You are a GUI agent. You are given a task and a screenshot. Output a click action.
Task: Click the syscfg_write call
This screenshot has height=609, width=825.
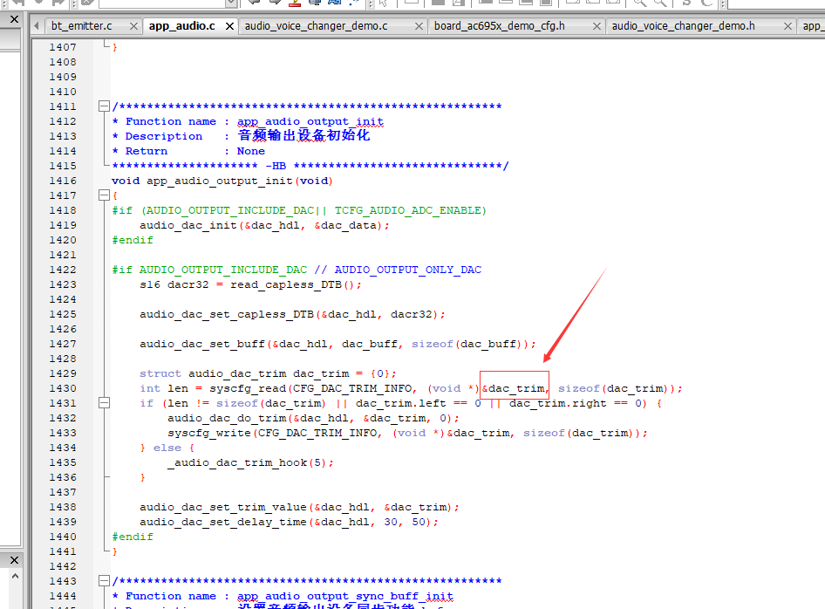[x=209, y=433]
